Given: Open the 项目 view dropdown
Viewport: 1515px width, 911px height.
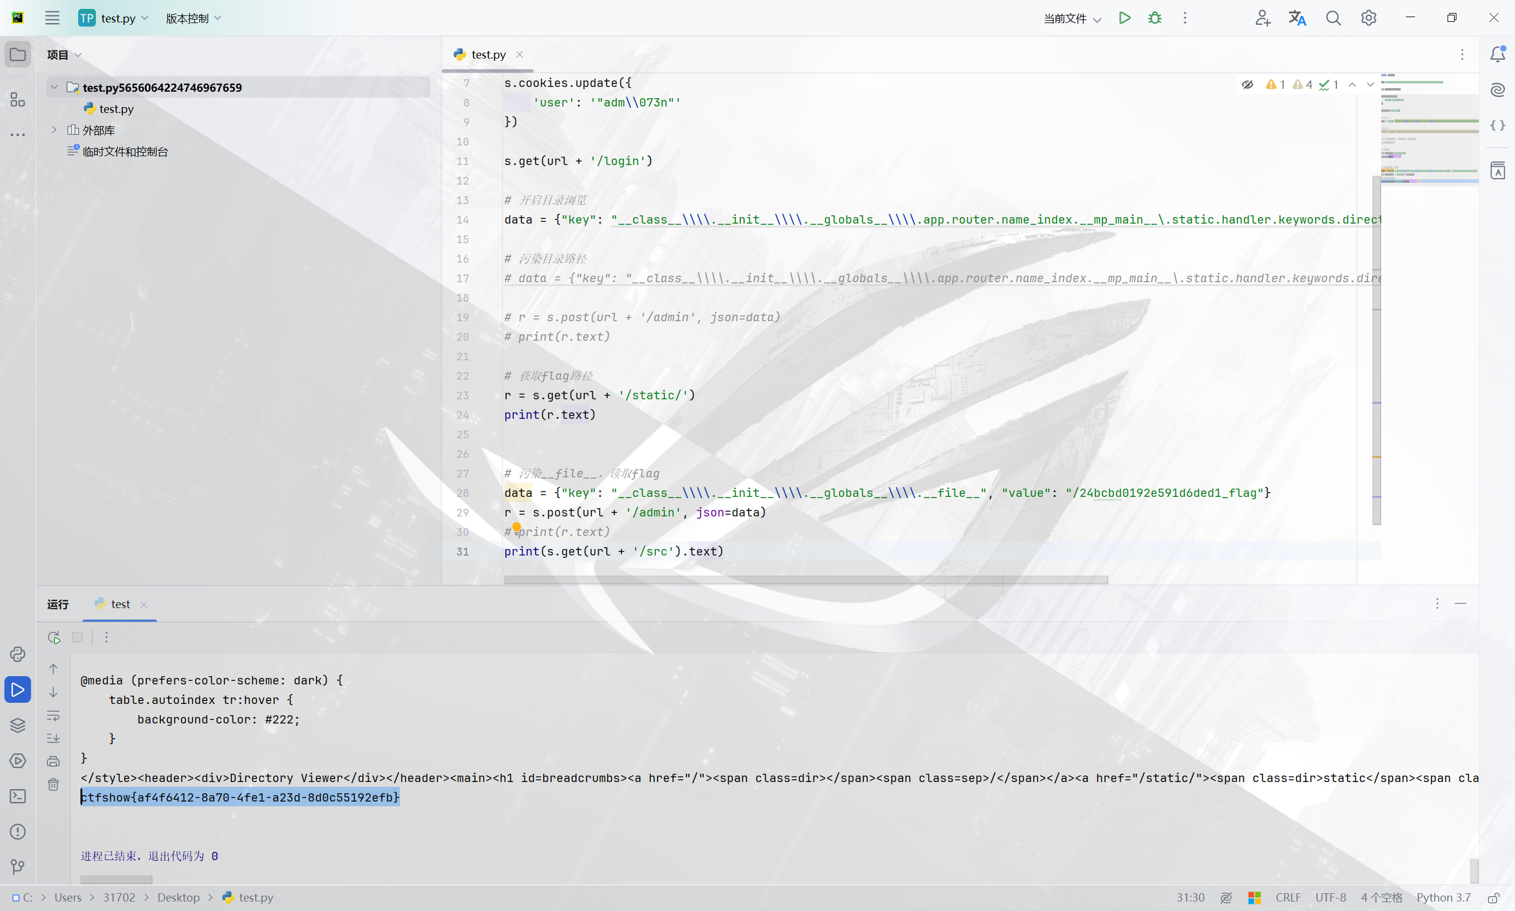Looking at the screenshot, I should tap(65, 54).
